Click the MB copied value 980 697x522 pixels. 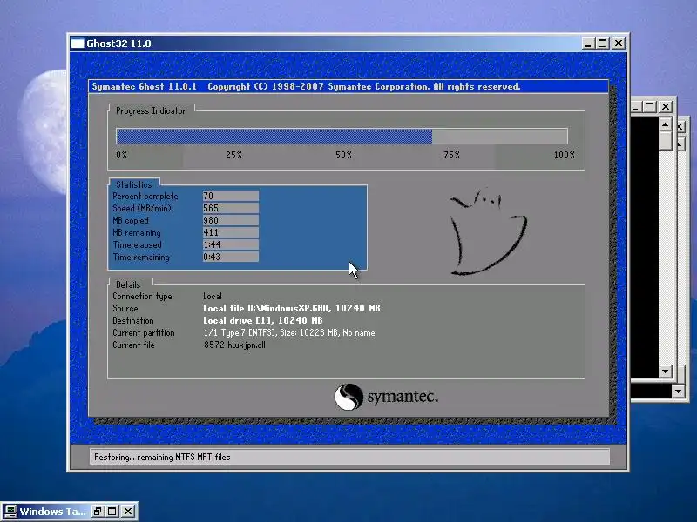pos(230,221)
